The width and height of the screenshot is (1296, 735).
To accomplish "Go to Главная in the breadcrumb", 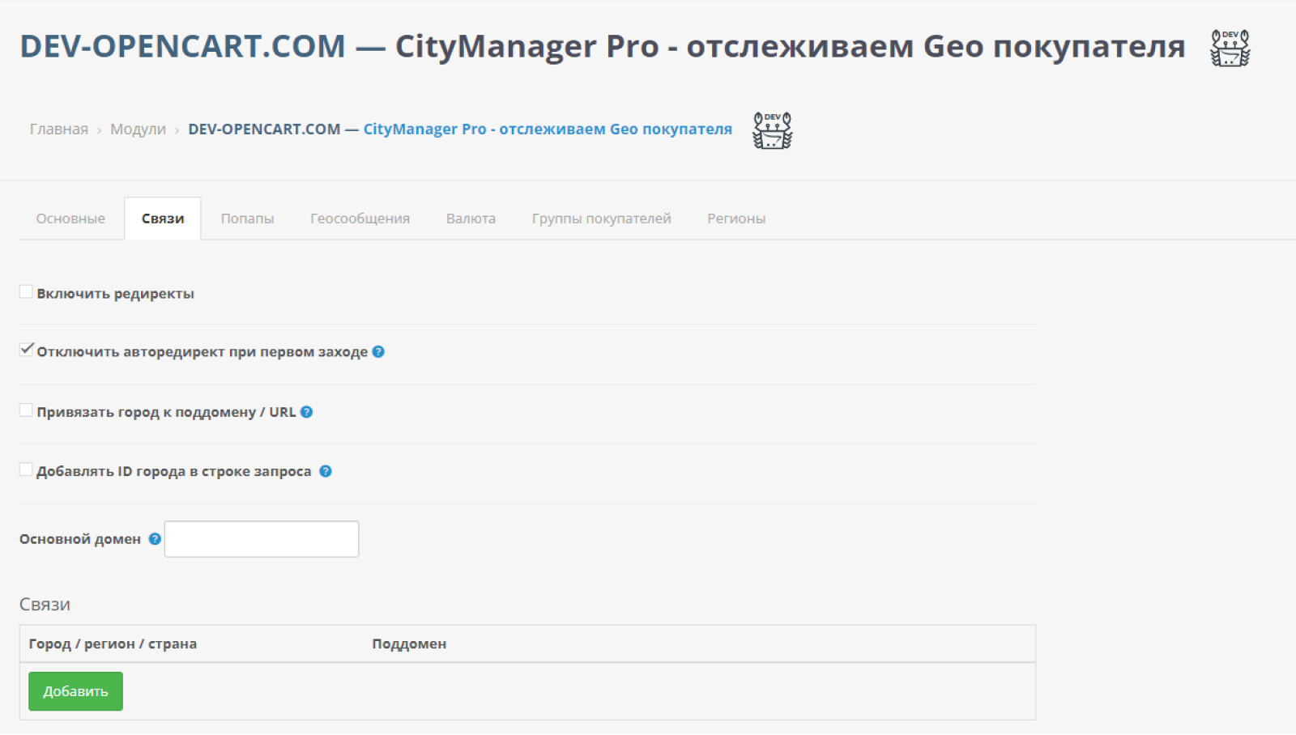I will 59,130.
